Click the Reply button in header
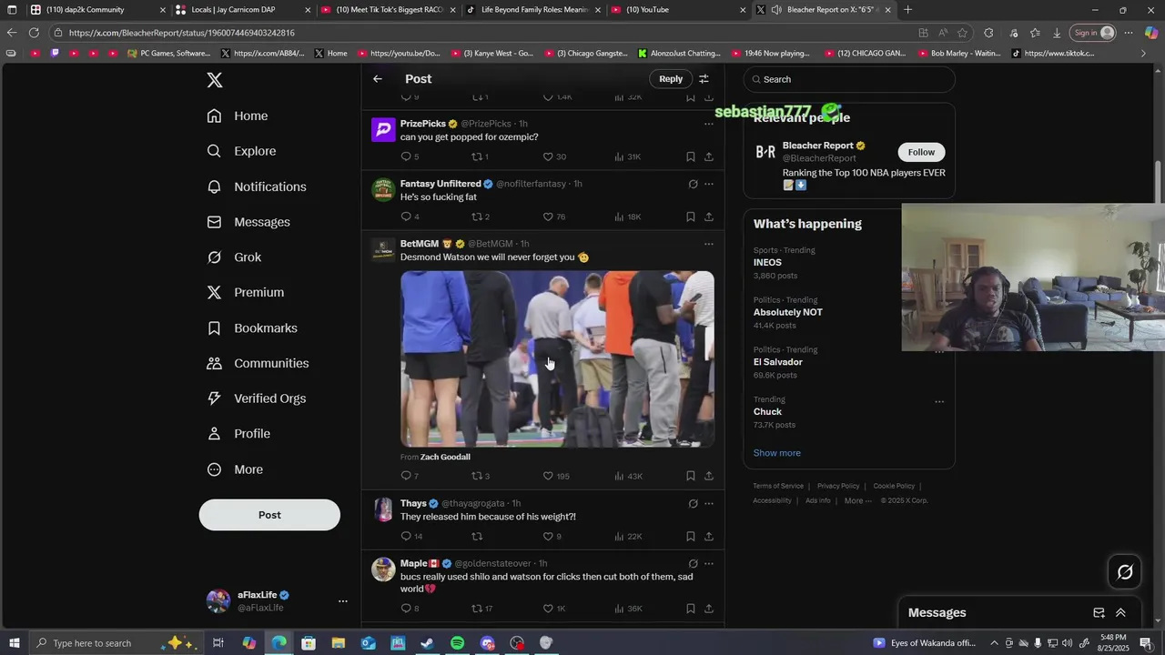The width and height of the screenshot is (1165, 655). tap(671, 79)
